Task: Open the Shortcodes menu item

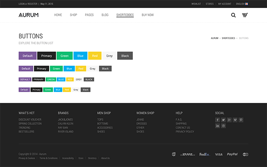Action: coord(125,15)
